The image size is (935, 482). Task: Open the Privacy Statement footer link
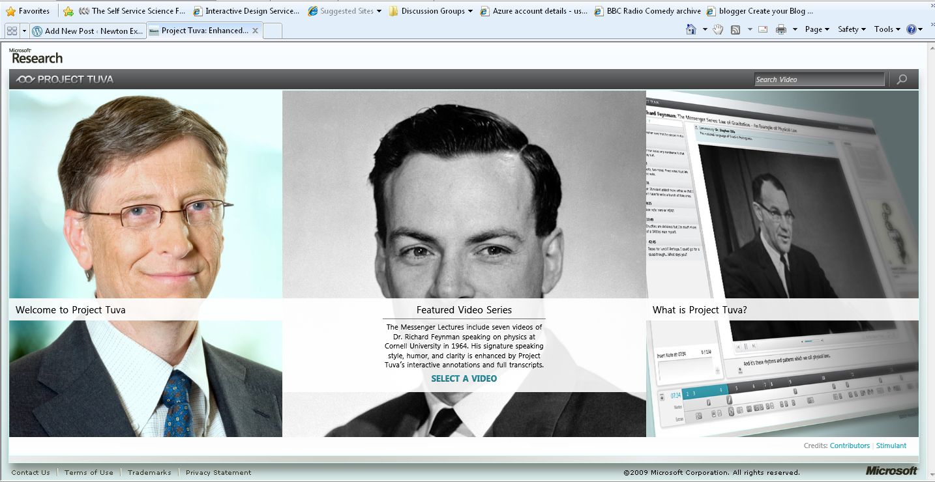[218, 472]
